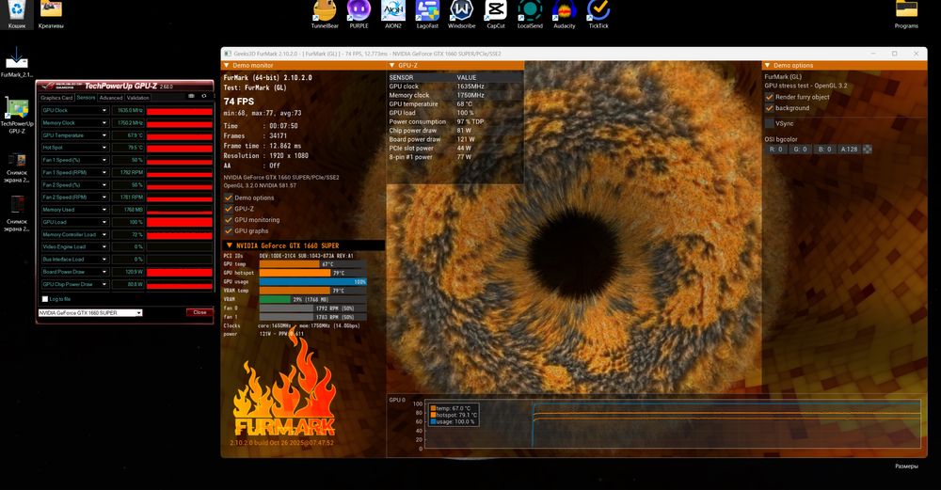Toggle the Demo options checkbox in FurMark
941x490 pixels.
tap(228, 198)
